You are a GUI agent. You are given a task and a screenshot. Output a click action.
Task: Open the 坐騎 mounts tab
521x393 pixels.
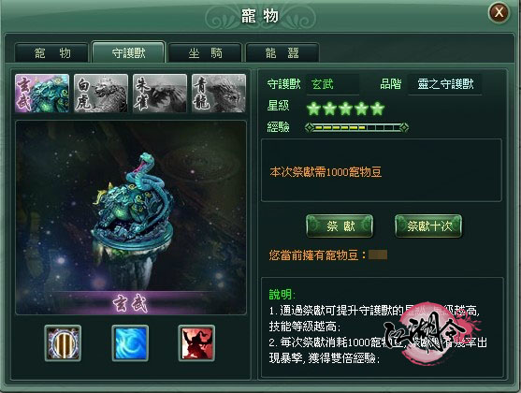coord(205,52)
